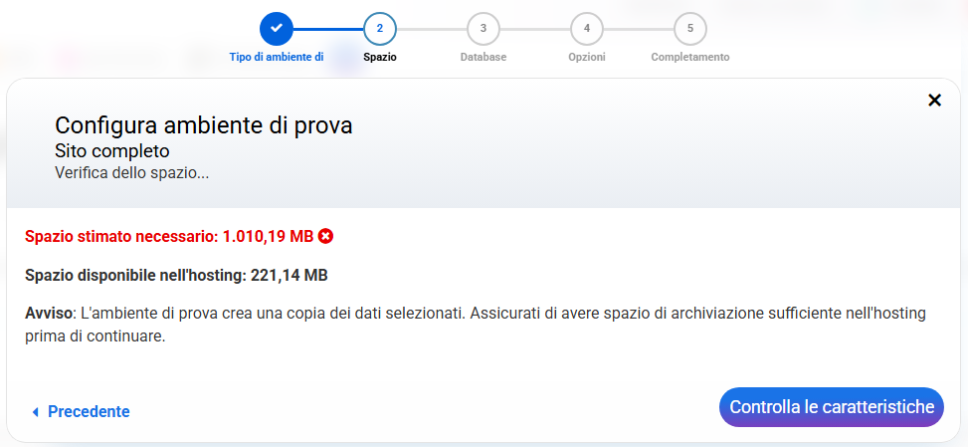The image size is (968, 447).
Task: Select step 2 circle in the wizard
Action: 380,28
